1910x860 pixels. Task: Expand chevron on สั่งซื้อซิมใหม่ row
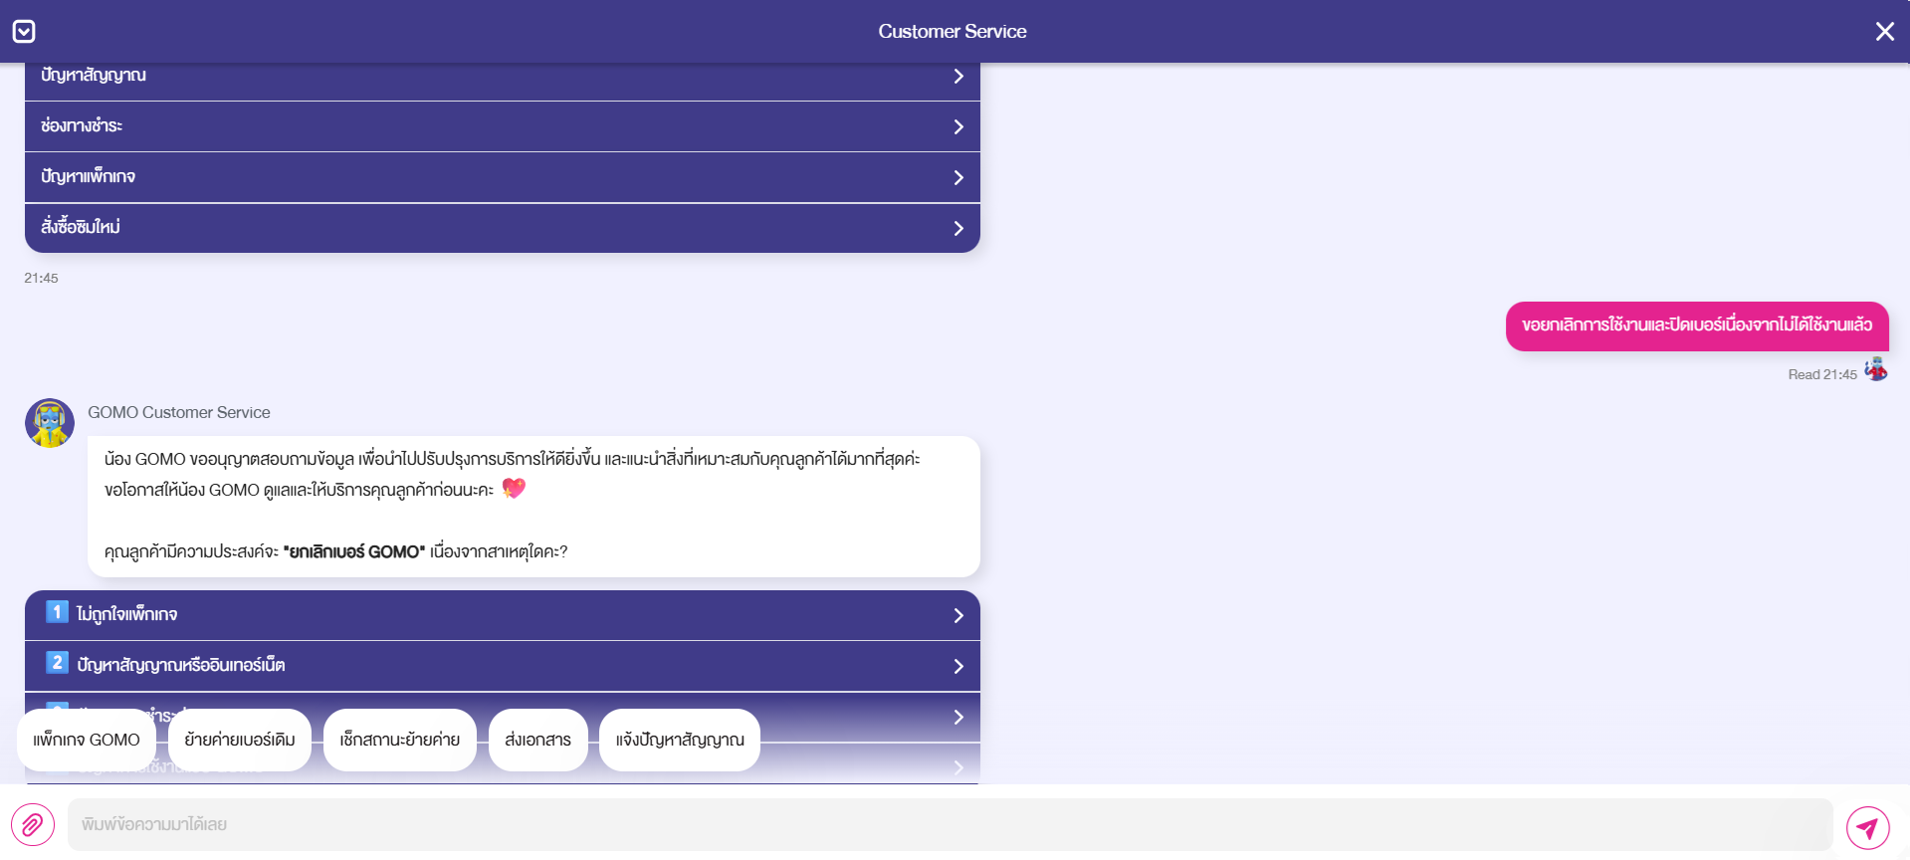tap(958, 228)
